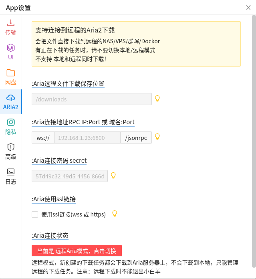Focus the 192.168.1.23:6800 address field
The width and height of the screenshot is (256, 279).
click(87, 137)
